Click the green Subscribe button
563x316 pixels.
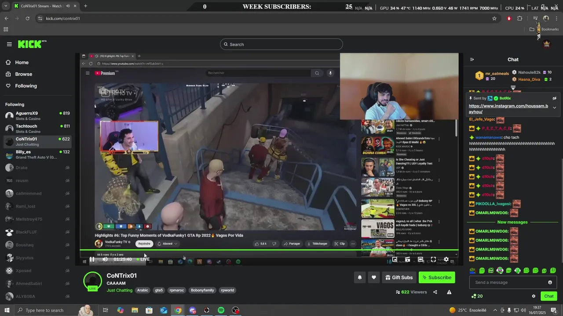click(x=437, y=277)
